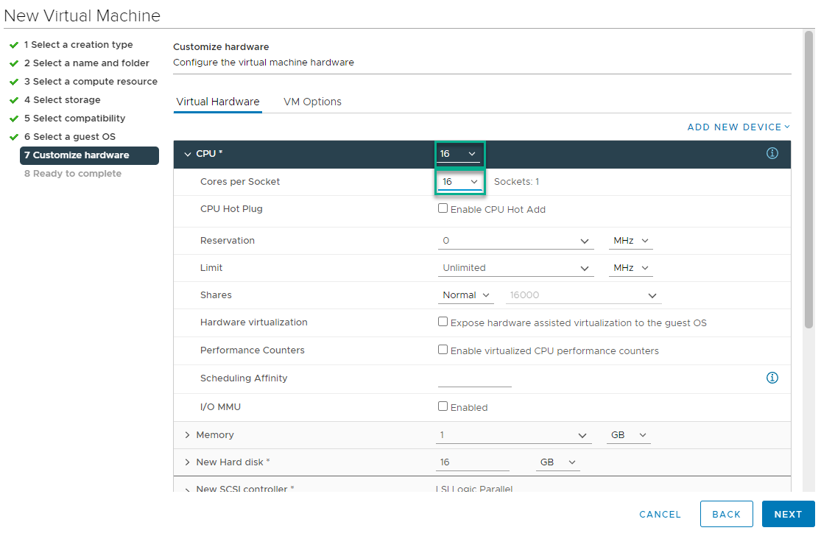Click the BACK button
Screen dimensions: 821x536
[x=726, y=514]
